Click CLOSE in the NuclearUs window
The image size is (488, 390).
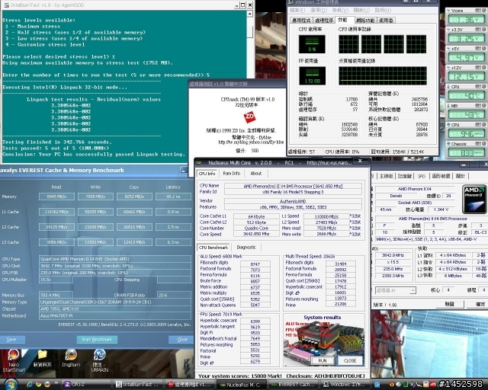350,360
